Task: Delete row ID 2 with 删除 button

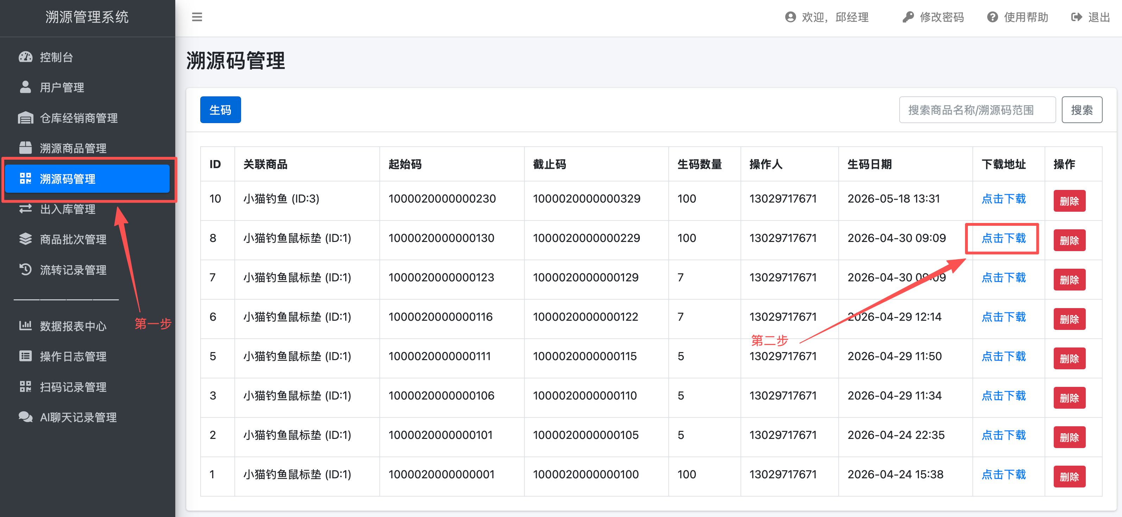Action: (x=1069, y=437)
